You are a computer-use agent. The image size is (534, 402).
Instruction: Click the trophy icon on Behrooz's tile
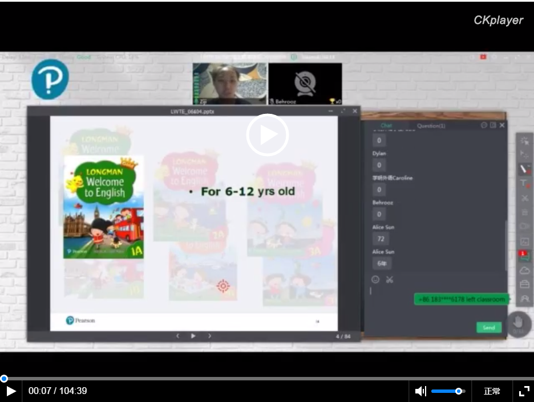pos(332,101)
